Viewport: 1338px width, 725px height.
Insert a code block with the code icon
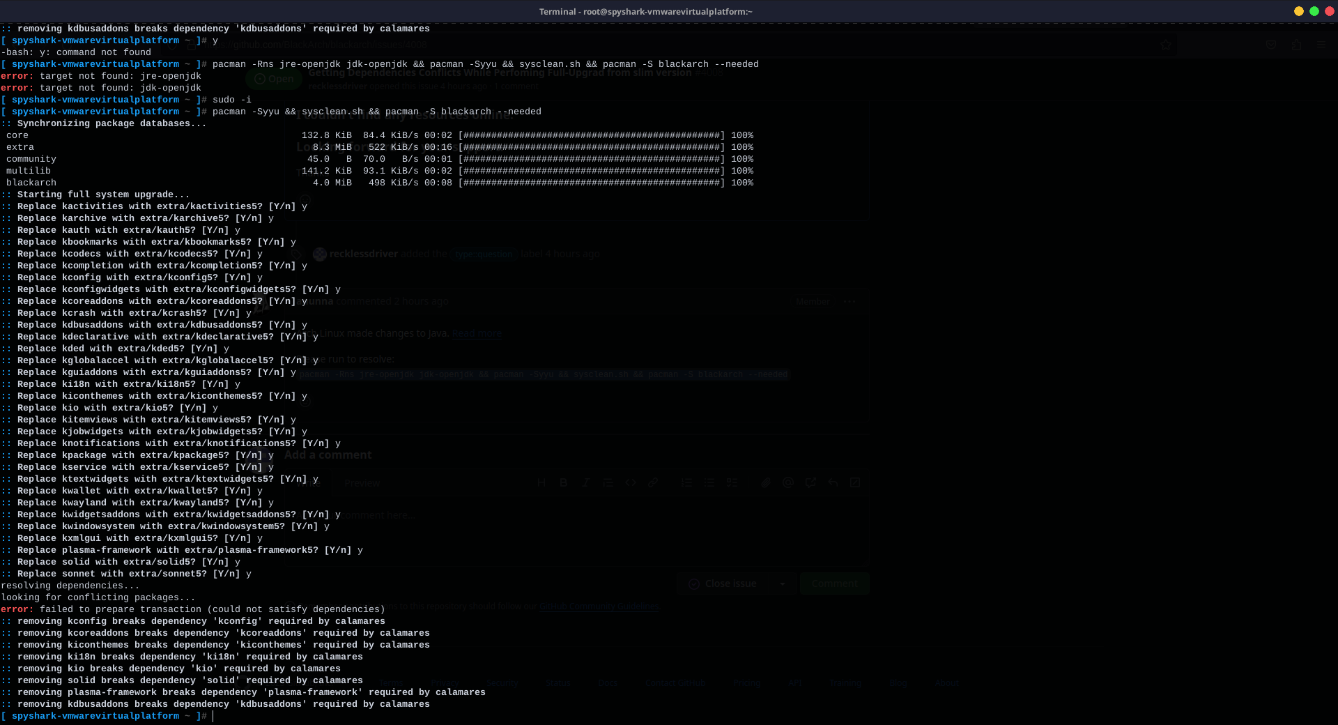click(x=630, y=482)
